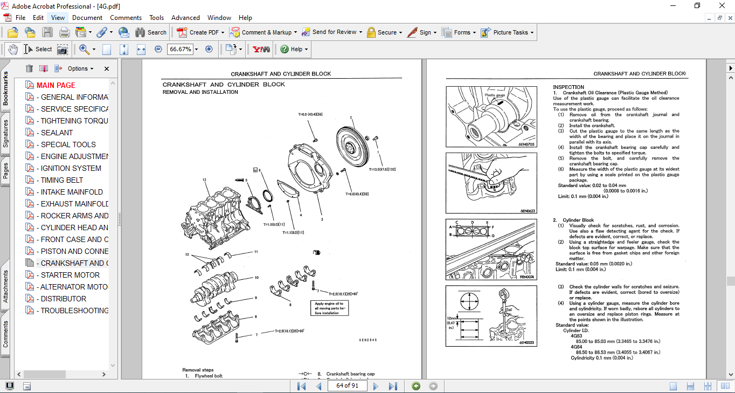
Task: Click the Search button
Action: 151,32
